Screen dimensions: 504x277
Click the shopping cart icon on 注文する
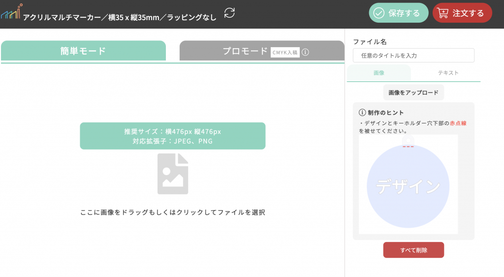(x=442, y=13)
